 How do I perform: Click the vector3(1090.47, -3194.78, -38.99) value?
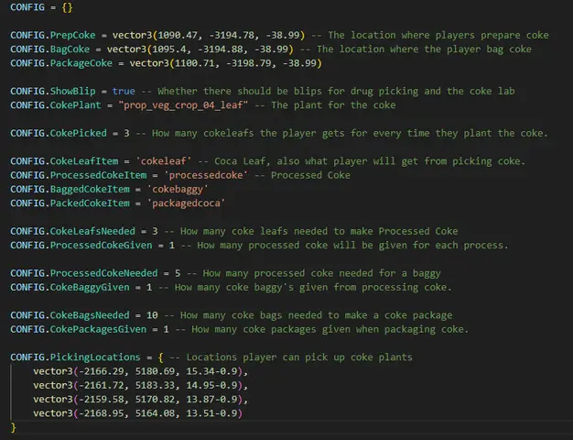(x=209, y=35)
